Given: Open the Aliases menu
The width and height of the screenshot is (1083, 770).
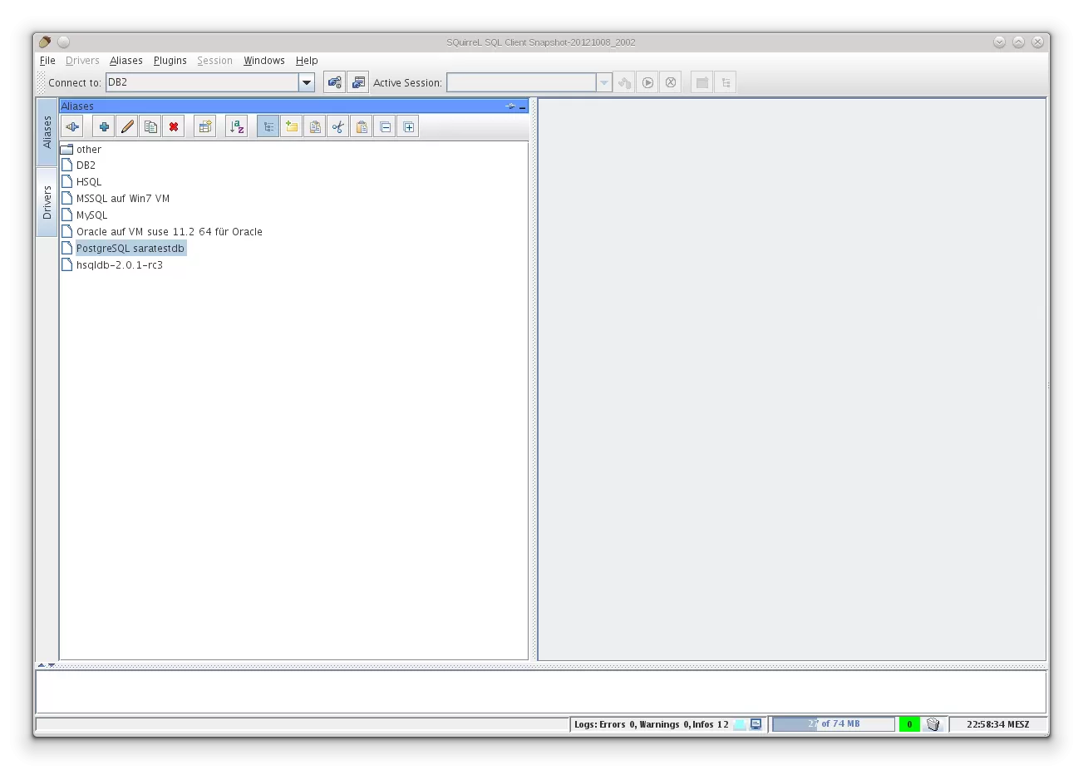Looking at the screenshot, I should coord(126,60).
